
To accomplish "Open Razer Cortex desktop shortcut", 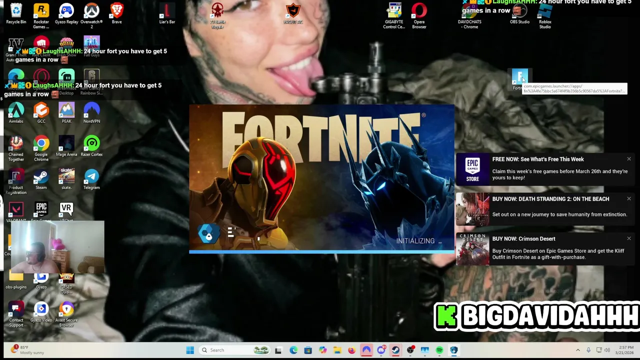I will (x=91, y=146).
